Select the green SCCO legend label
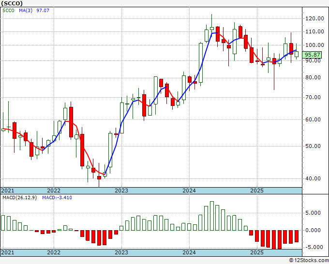This screenshot has width=329, height=264. click(8, 10)
